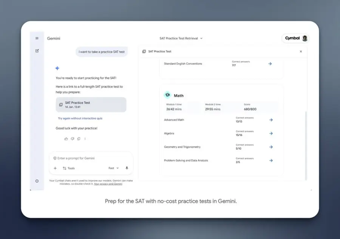Select Problem-Solving and Data Analysis label
This screenshot has height=239, width=340.
click(186, 160)
